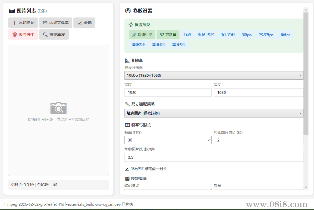Open the 尺寸适配策略 dropdown
Image resolution: width=314 pixels, height=210 pixels.
click(x=214, y=113)
